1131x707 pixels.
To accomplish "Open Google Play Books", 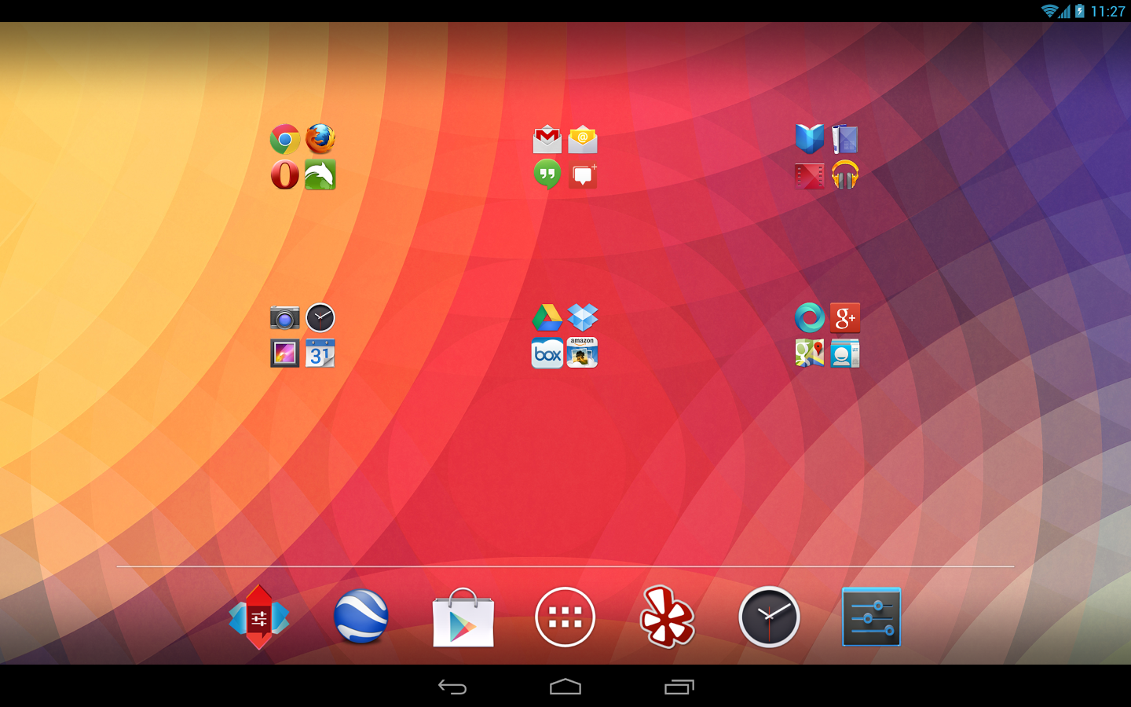I will (809, 139).
